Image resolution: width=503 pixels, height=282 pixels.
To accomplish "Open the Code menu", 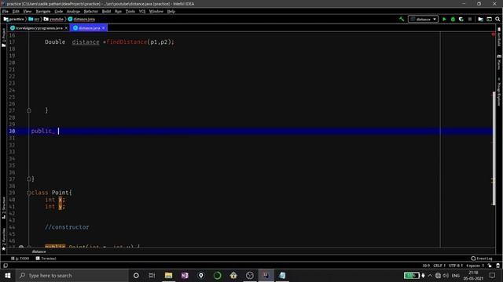I will pyautogui.click(x=58, y=11).
